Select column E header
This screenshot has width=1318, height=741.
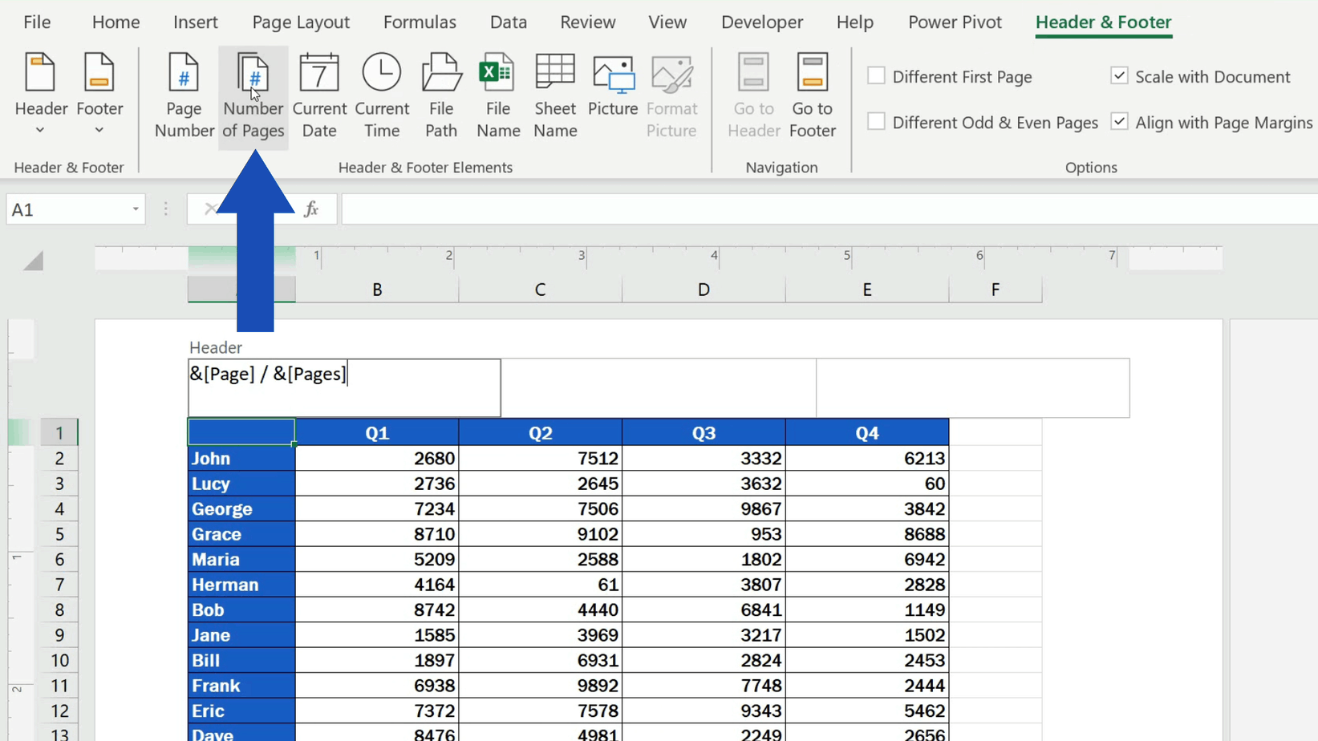[867, 290]
